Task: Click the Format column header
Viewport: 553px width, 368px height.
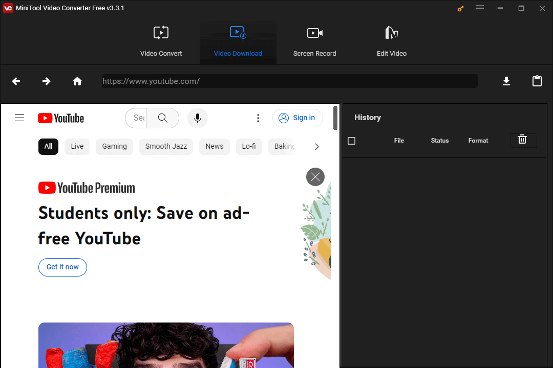Action: point(478,141)
